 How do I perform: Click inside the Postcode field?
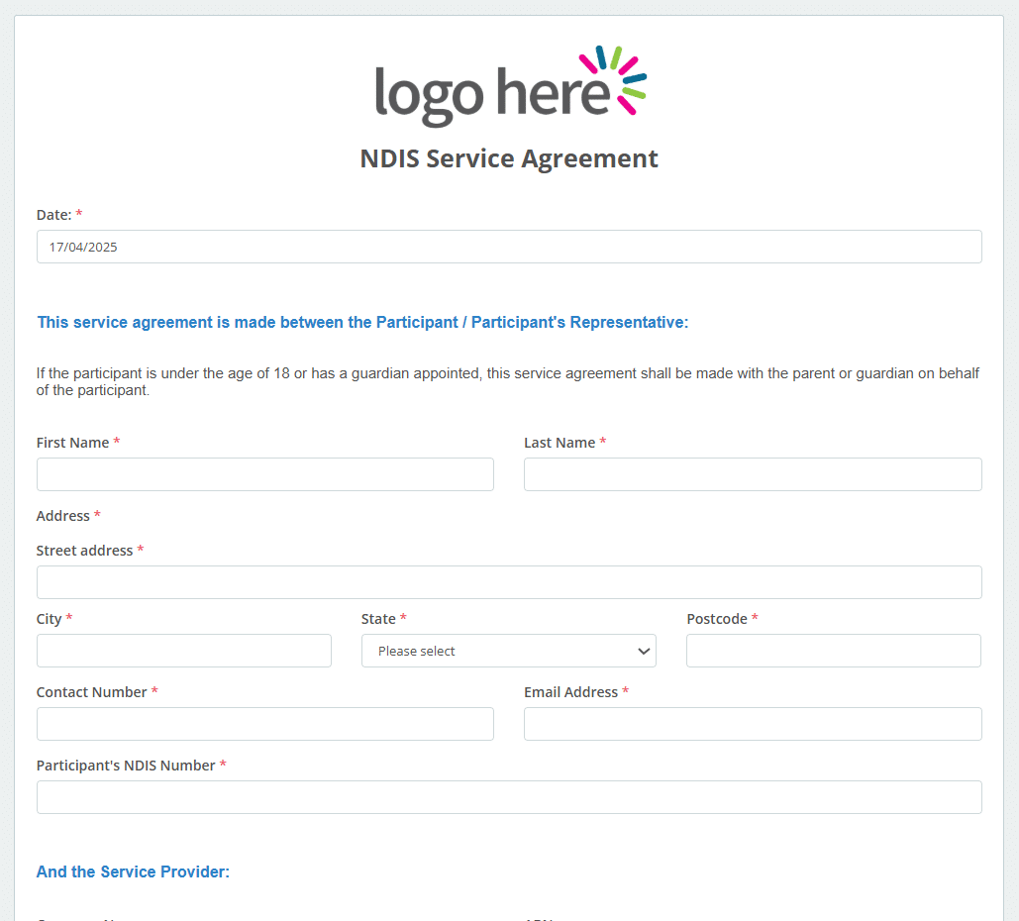coord(833,651)
